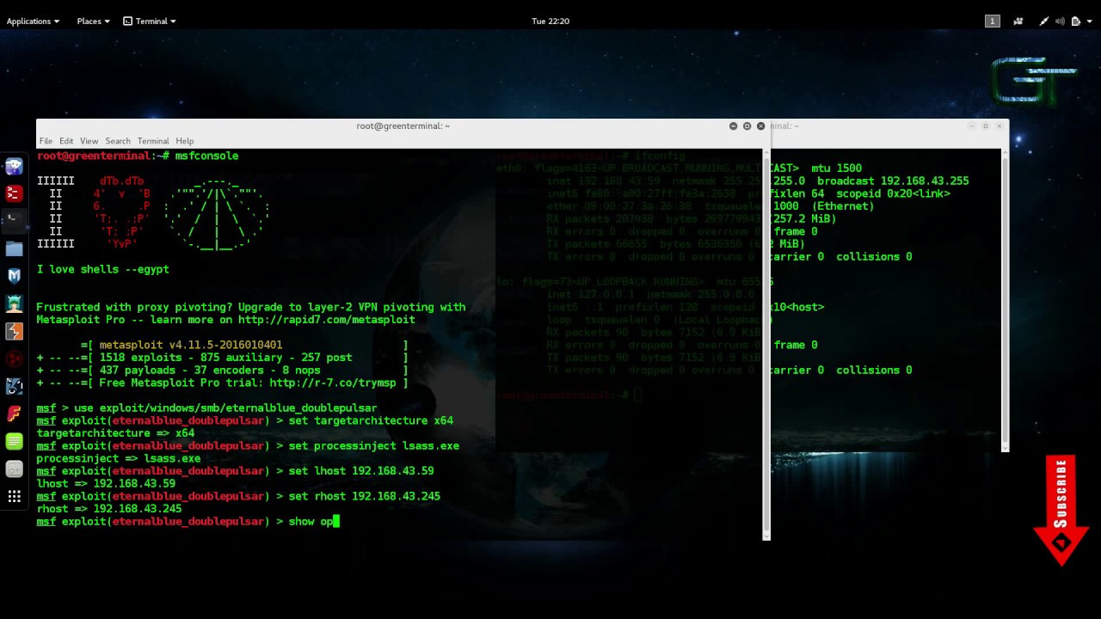1101x619 pixels.
Task: Launch Burp Suite orange icon in dock
Action: 14,331
